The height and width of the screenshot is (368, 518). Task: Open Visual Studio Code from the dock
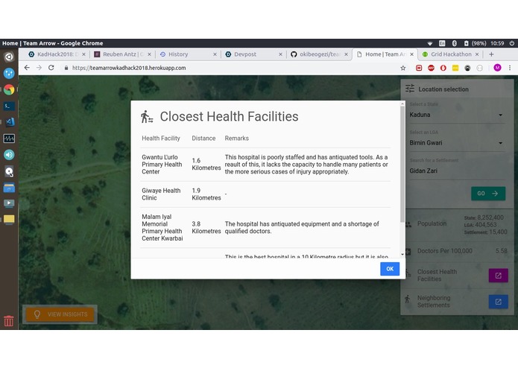tap(9, 121)
